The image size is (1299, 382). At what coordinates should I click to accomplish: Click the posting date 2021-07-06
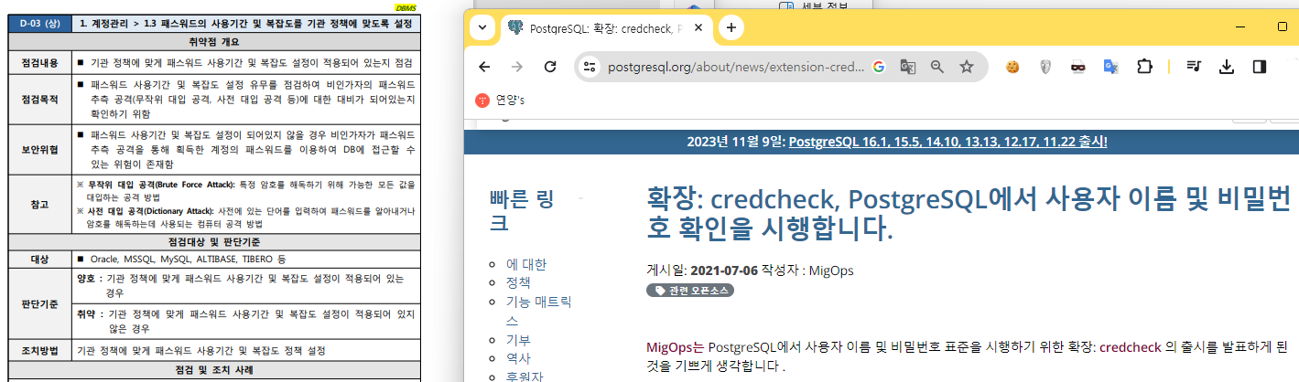[725, 271]
